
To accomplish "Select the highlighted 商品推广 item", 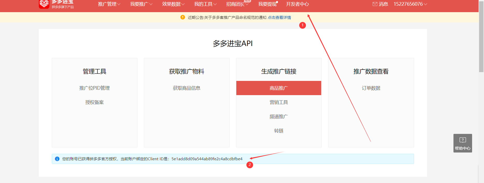I will 279,88.
